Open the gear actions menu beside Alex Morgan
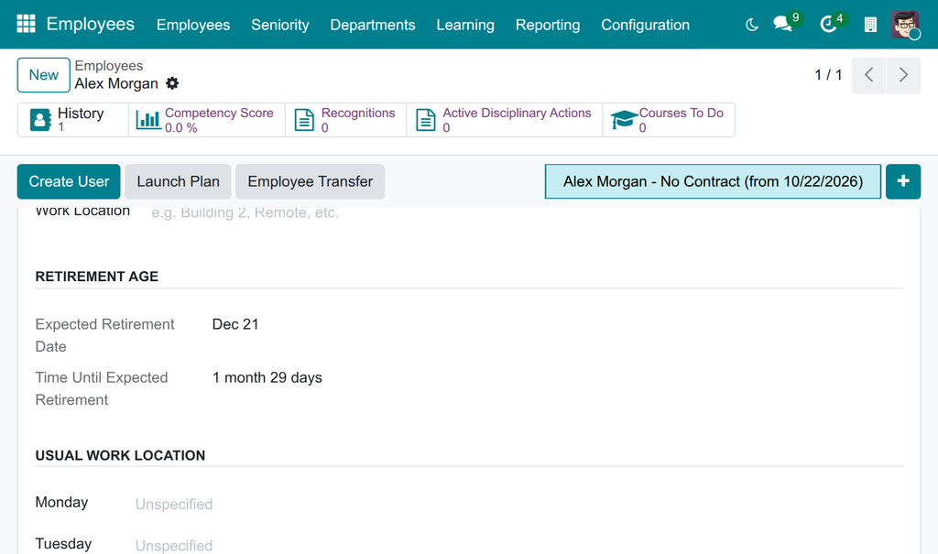938x554 pixels. coord(172,83)
